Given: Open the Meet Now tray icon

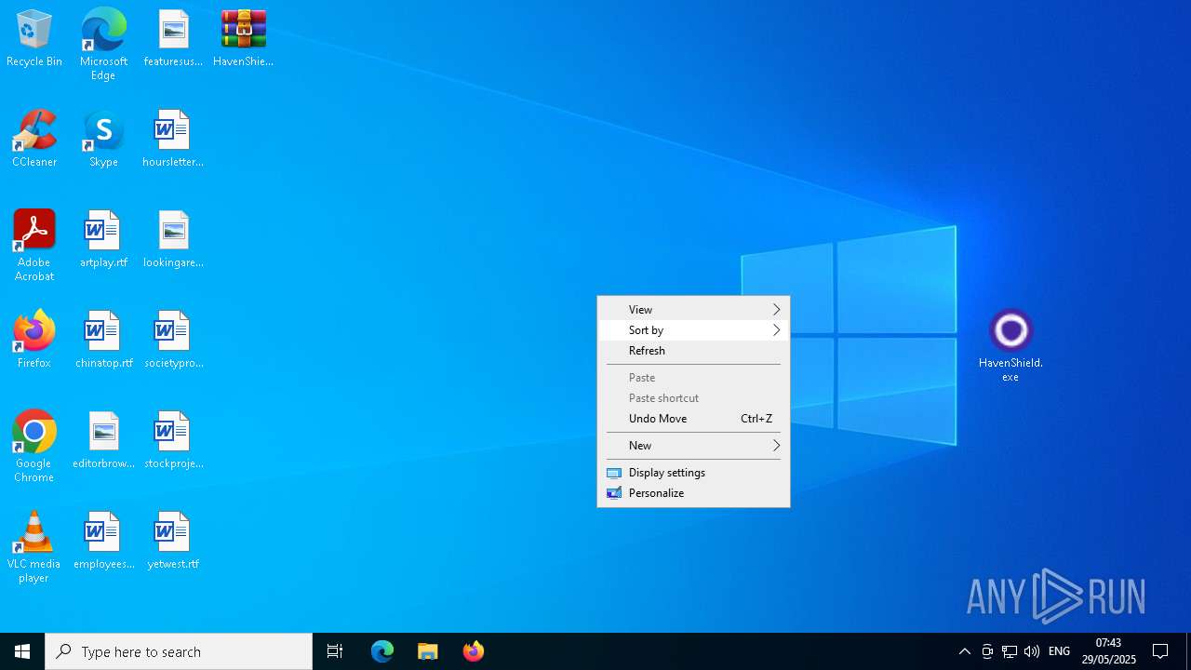Looking at the screenshot, I should (x=987, y=651).
